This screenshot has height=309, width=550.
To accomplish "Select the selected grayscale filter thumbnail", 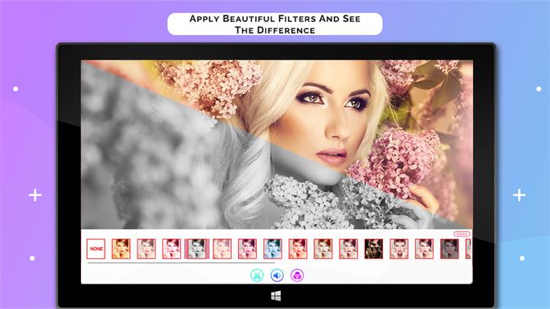I will tap(196, 249).
